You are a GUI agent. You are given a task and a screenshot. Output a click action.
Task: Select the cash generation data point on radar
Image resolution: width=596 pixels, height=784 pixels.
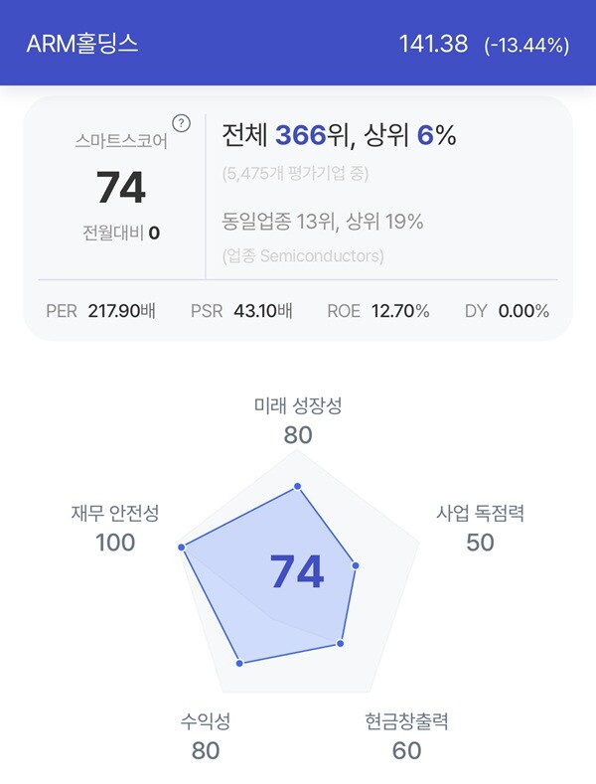tap(340, 643)
